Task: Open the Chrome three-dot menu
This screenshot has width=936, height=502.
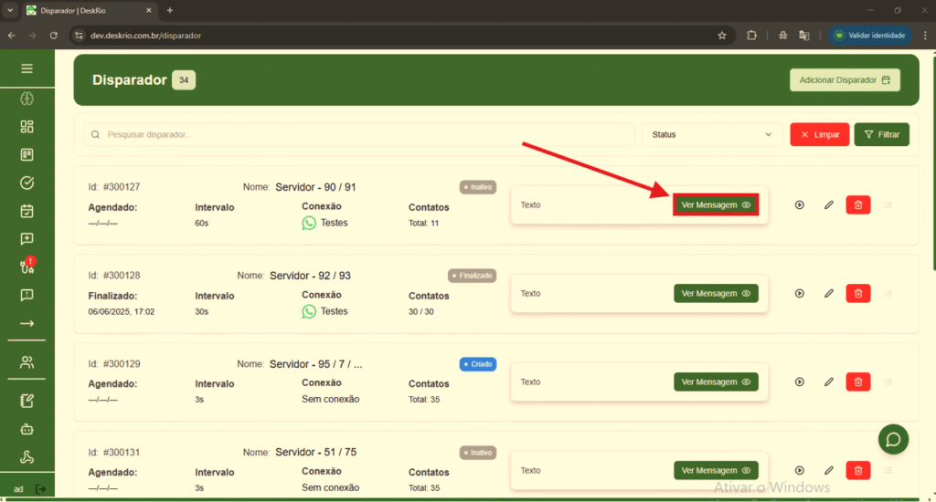Action: click(922, 36)
